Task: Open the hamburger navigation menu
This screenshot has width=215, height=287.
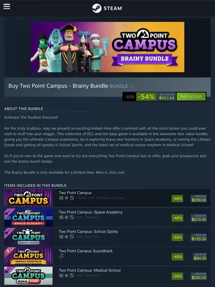Action: click(x=7, y=6)
